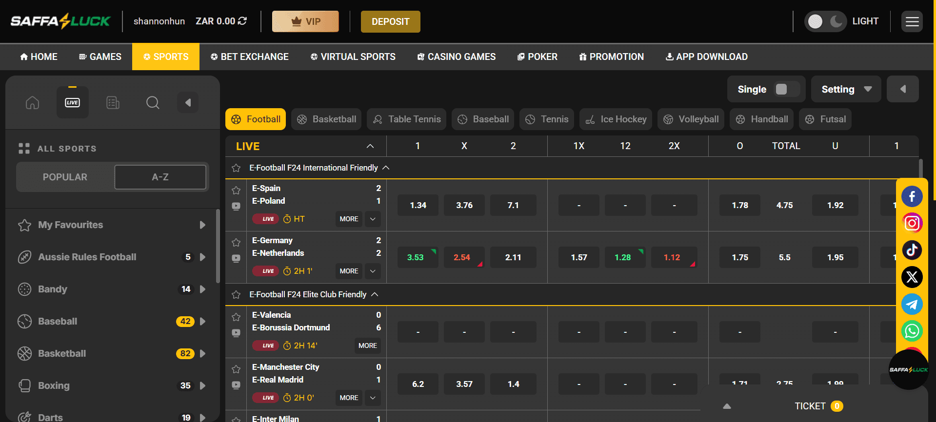This screenshot has height=422, width=936.
Task: Select the sidebar LIVE icon
Action: 73,102
